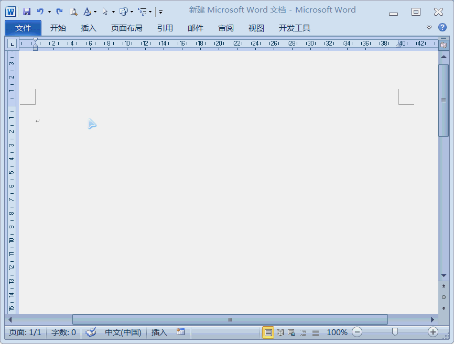The height and width of the screenshot is (344, 454).
Task: Switch to Web Layout view using status bar icon
Action: pos(291,332)
